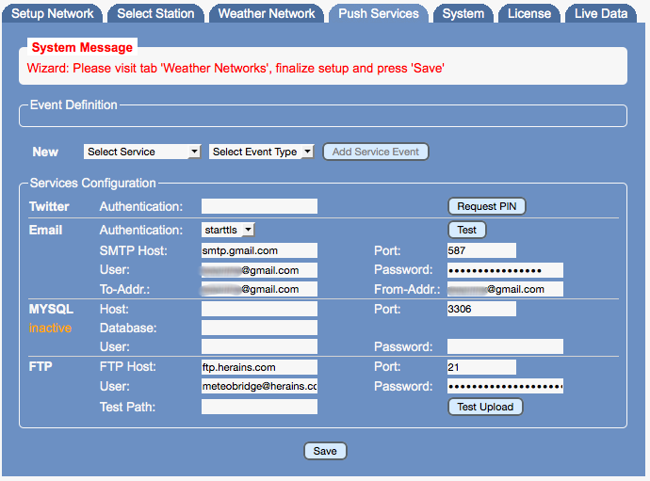The height and width of the screenshot is (481, 650).
Task: Save the push services configuration
Action: tap(325, 451)
